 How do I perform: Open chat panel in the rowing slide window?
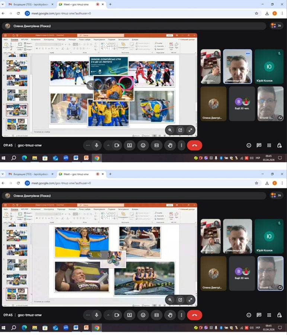coord(259,315)
